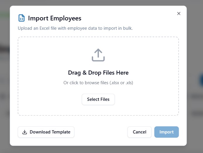Viewport: 203px width, 153px height.
Task: Close the Import Employees dialog with X
Action: (179, 13)
